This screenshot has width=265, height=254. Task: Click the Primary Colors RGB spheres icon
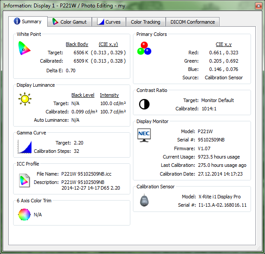click(144, 48)
